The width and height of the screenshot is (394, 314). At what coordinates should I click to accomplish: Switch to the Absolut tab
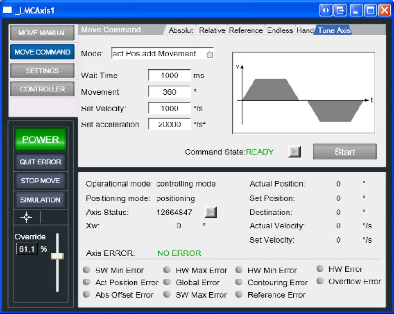[x=181, y=30]
